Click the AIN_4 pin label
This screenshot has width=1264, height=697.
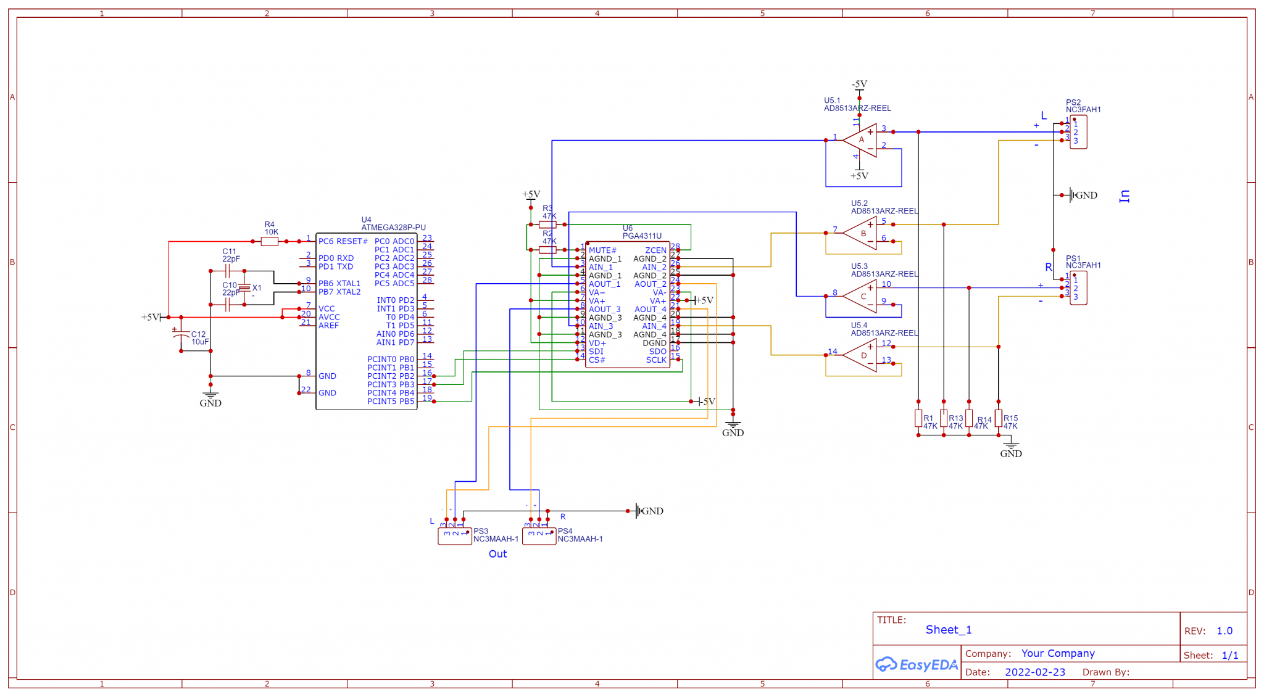click(x=654, y=326)
